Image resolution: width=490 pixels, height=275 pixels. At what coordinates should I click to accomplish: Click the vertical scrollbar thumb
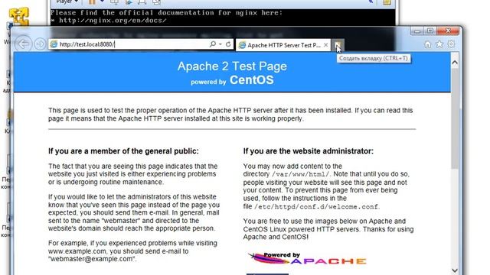tap(455, 118)
